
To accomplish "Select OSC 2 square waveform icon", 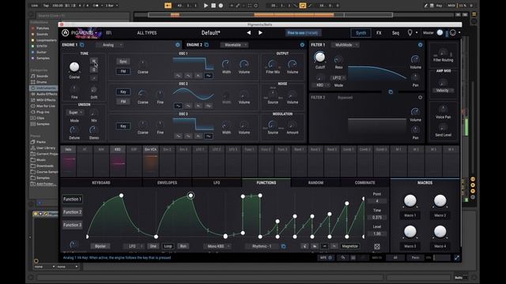I will [209, 106].
